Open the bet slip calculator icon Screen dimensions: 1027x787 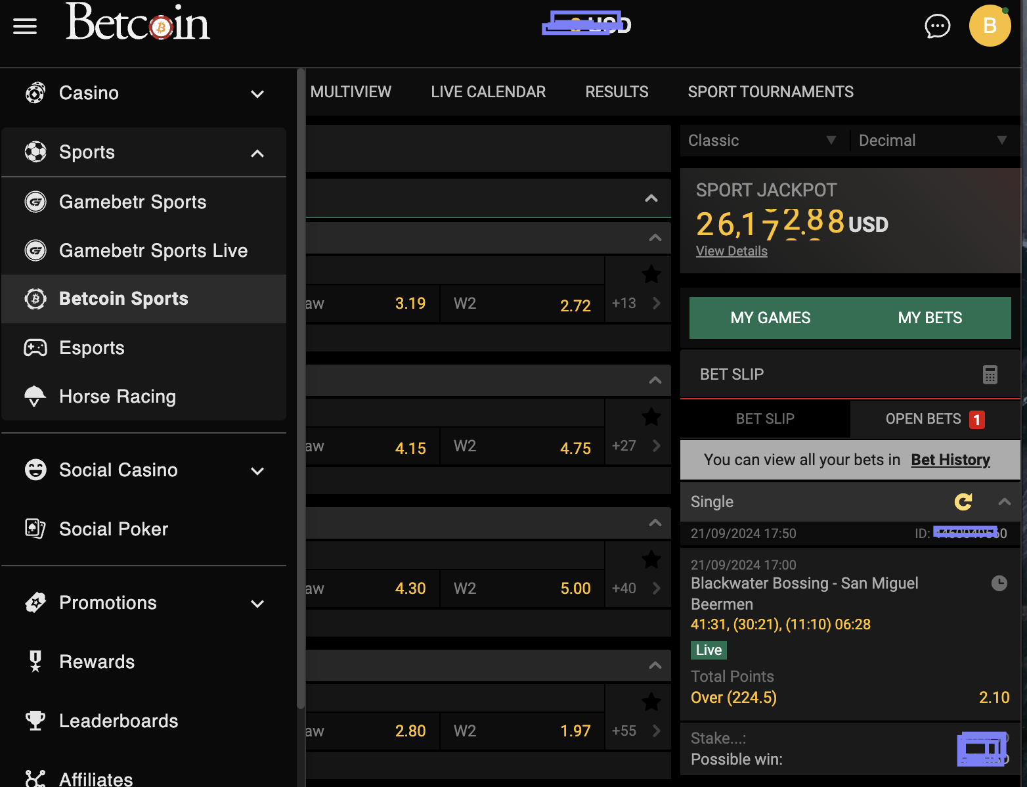tap(990, 374)
